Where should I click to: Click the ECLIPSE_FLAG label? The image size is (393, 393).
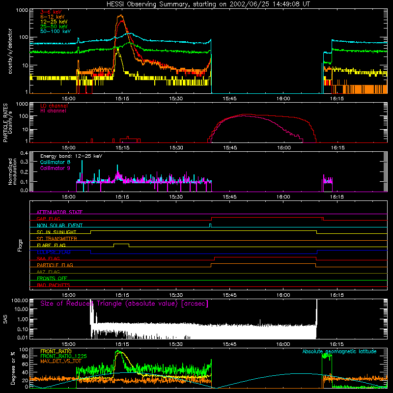pos(54,252)
